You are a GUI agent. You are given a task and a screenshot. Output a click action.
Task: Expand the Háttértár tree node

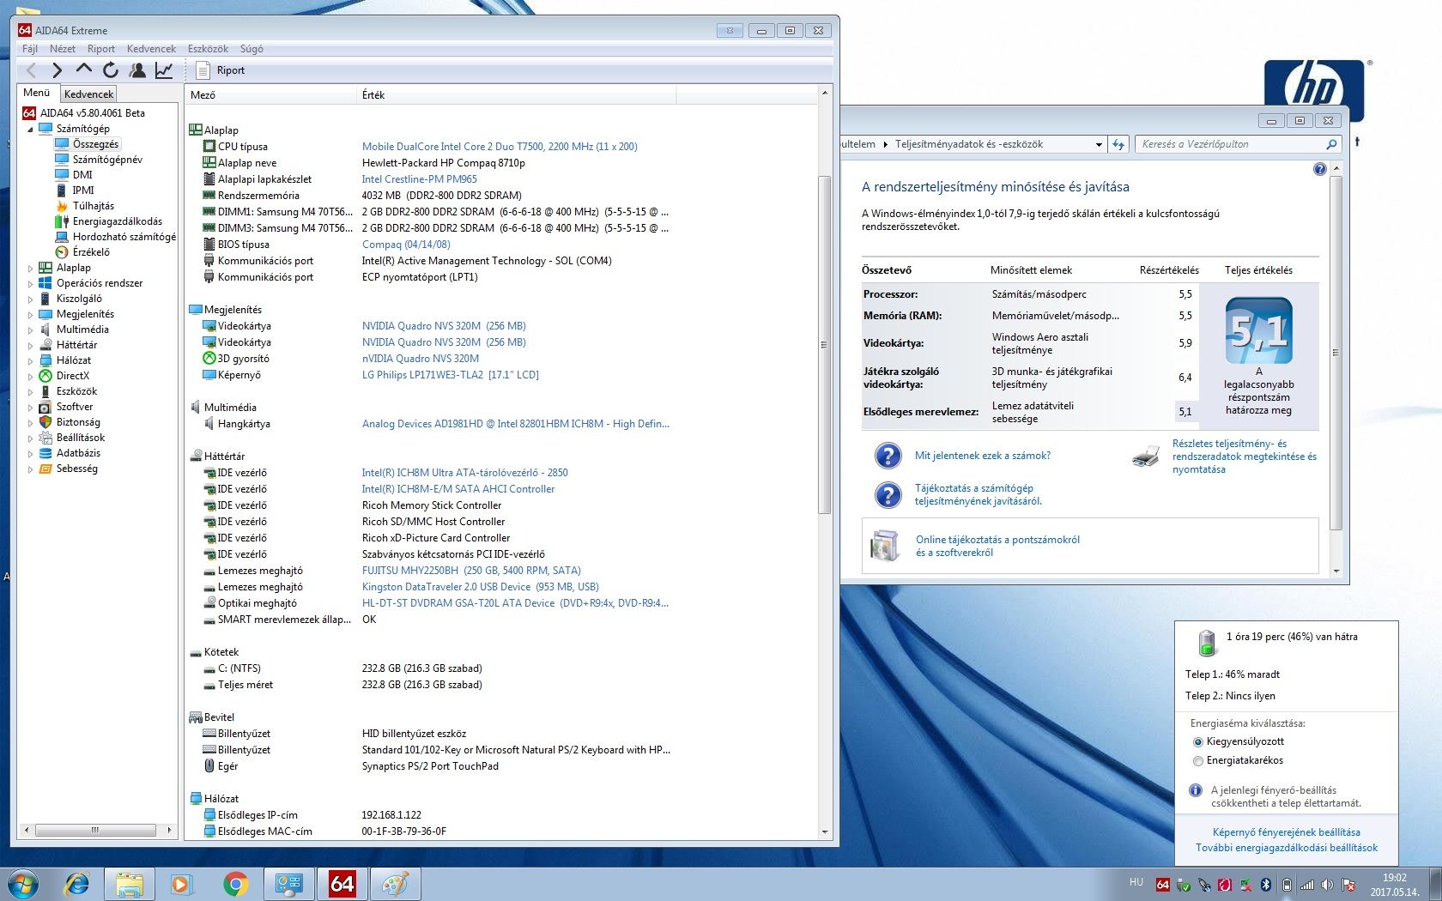(30, 345)
